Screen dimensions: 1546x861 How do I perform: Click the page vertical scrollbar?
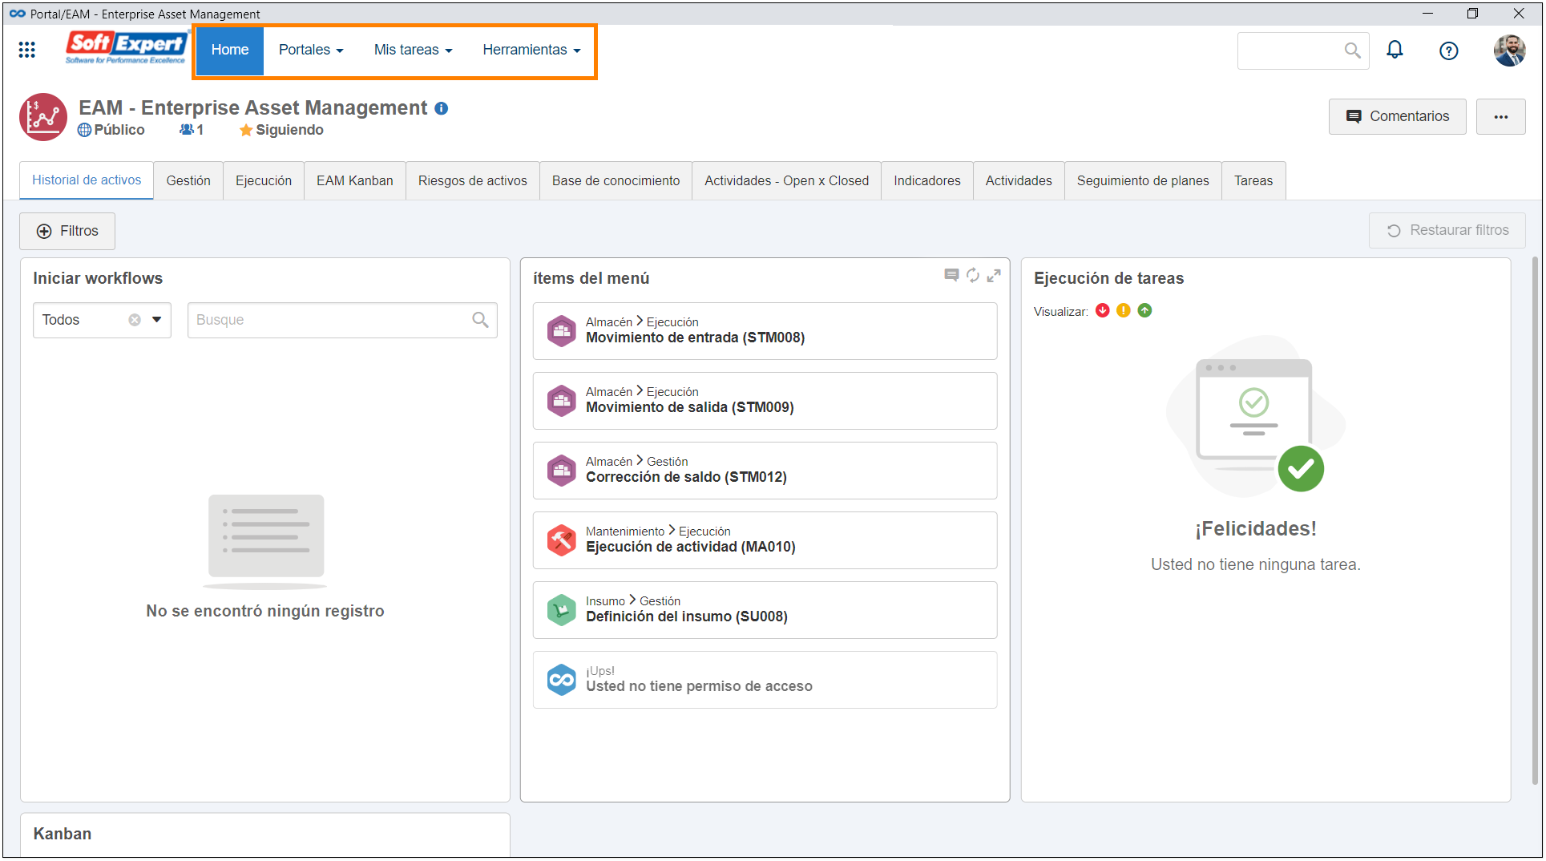pyautogui.click(x=1536, y=521)
